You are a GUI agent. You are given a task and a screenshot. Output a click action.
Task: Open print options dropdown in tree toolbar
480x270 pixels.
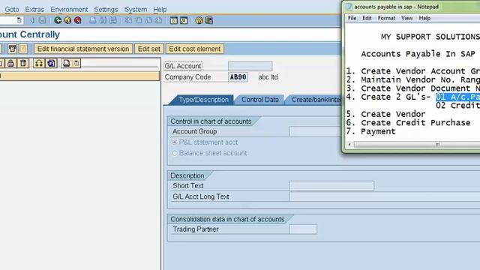[76, 63]
